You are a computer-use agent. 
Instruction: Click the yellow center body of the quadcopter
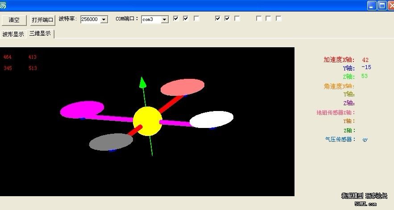pos(147,121)
